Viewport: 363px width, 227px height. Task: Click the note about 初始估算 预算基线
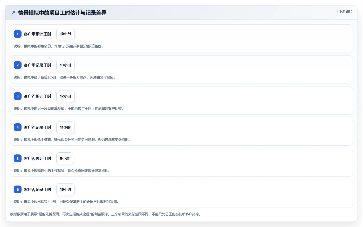point(59,46)
